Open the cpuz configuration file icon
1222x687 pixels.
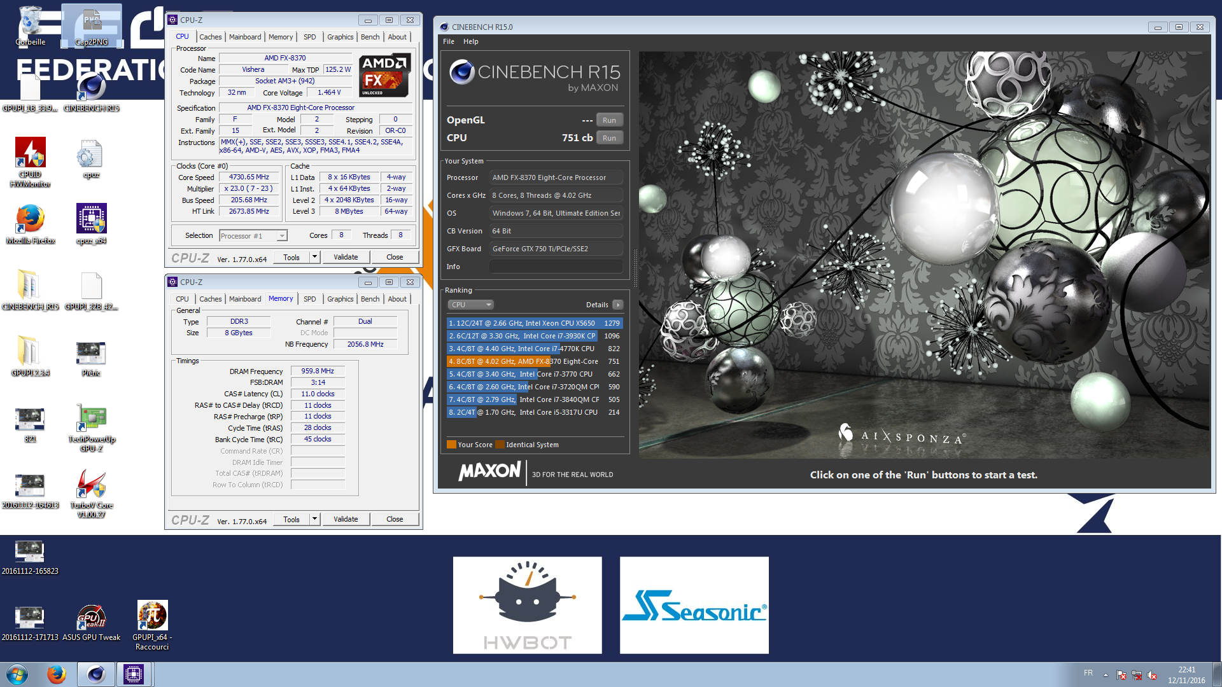91,159
